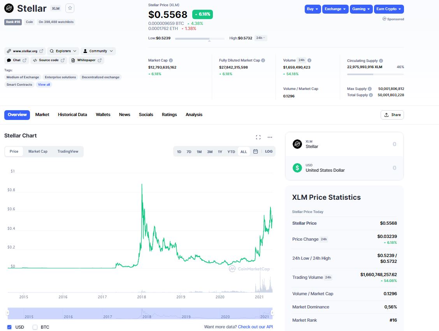Click the Smart Contracts tag
The width and height of the screenshot is (439, 331).
pos(19,85)
